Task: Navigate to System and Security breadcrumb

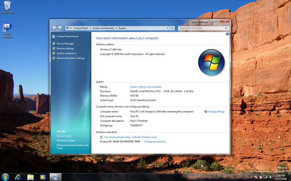Action: point(103,28)
